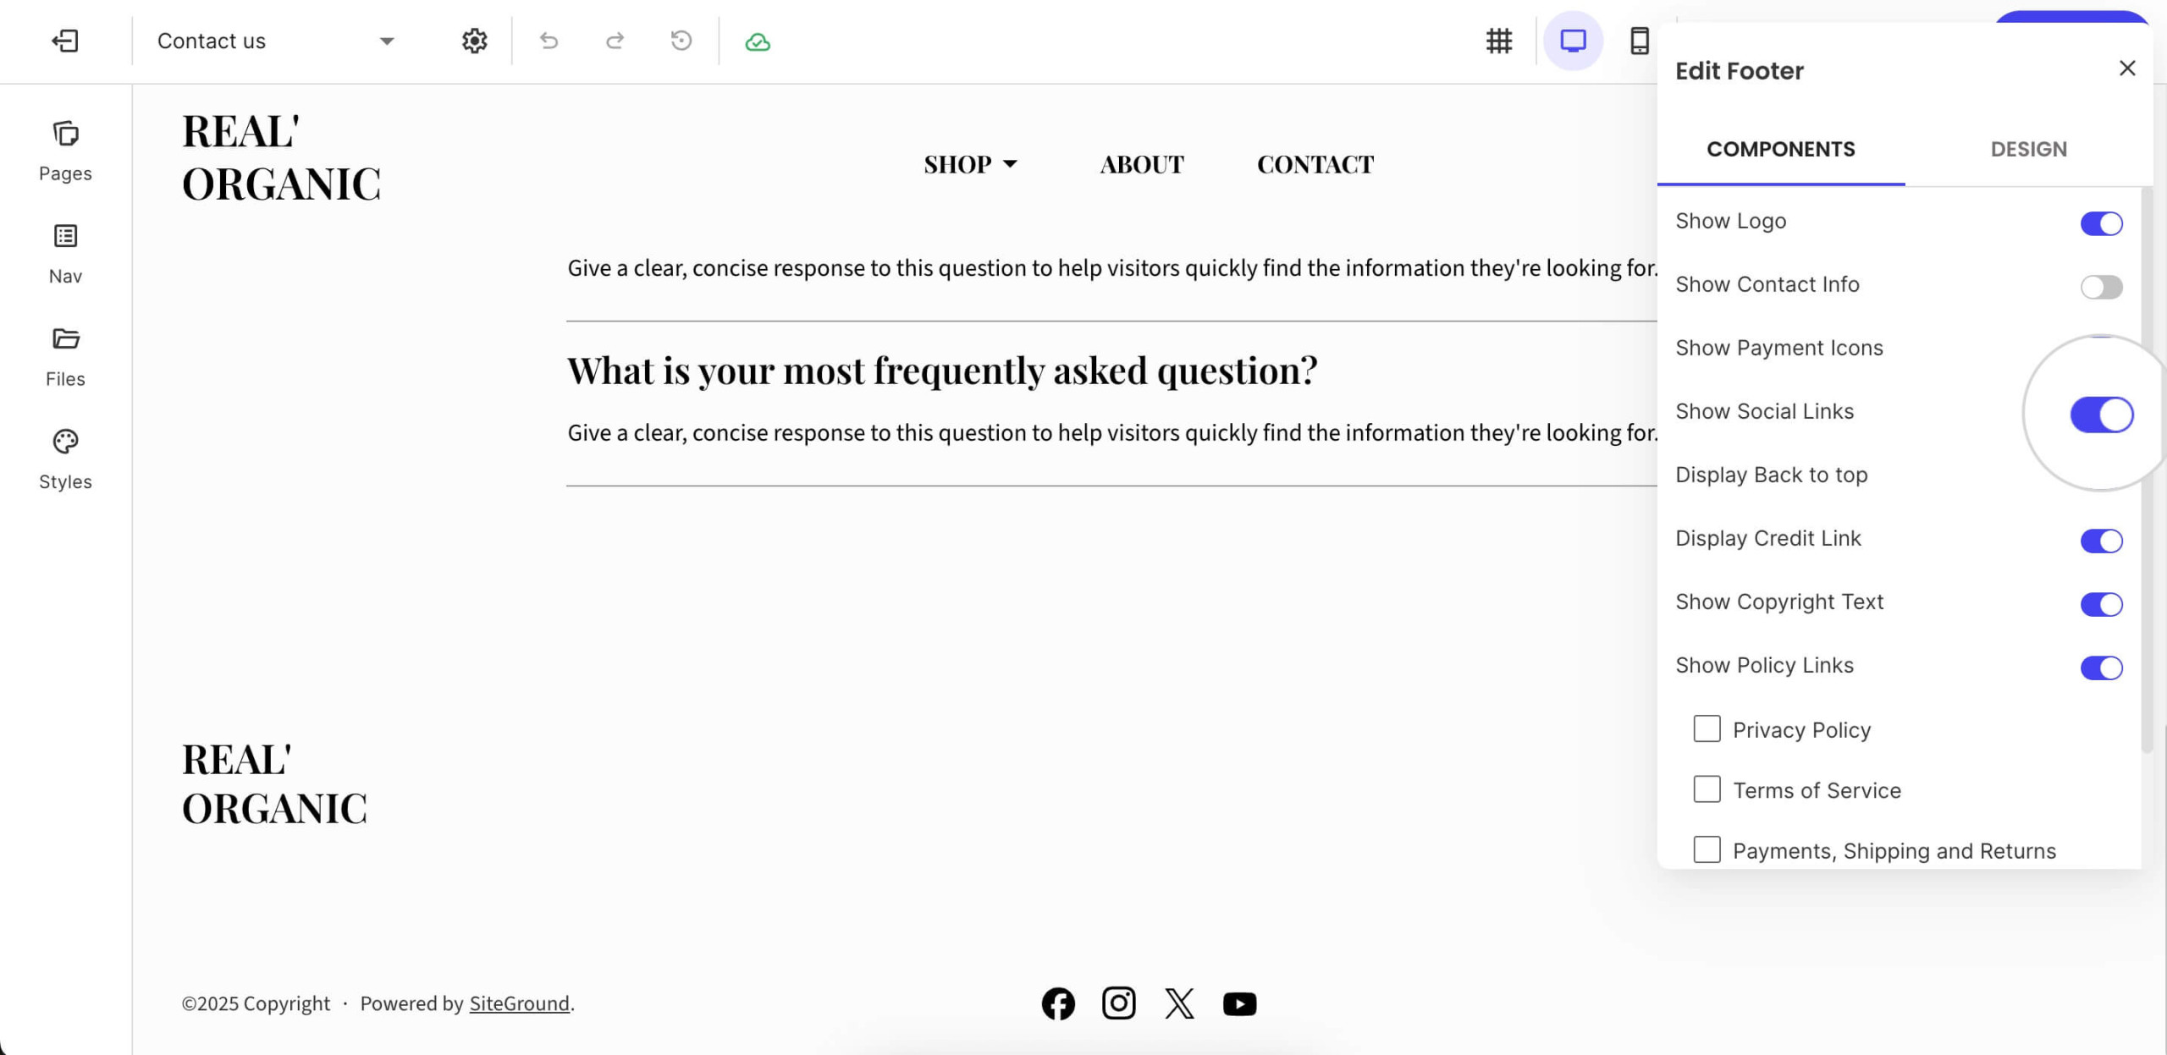
Task: Click the Instagram icon in footer
Action: [1118, 1003]
